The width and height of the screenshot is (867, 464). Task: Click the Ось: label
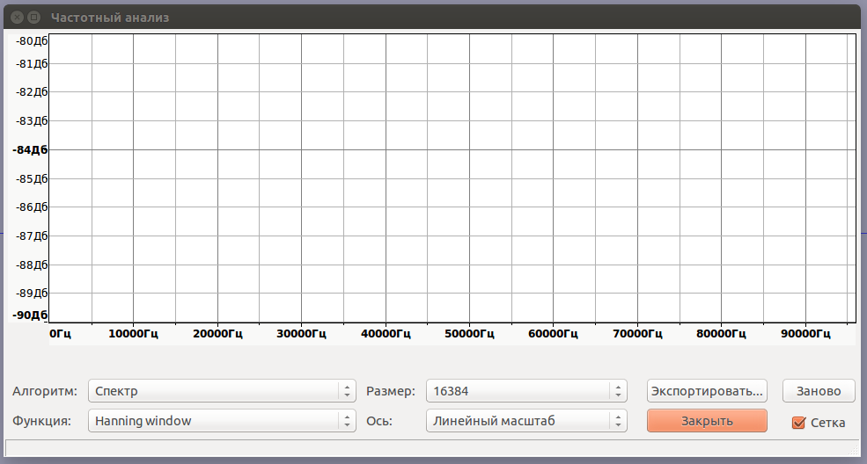(x=379, y=421)
